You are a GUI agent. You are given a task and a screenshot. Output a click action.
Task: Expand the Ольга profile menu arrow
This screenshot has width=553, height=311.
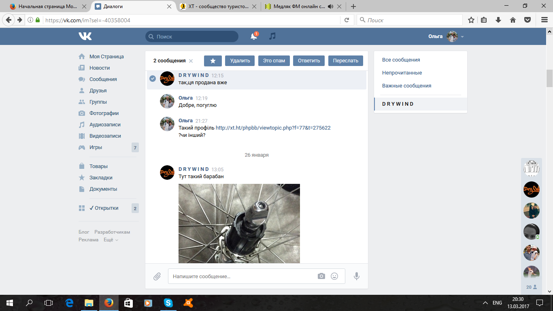click(462, 37)
